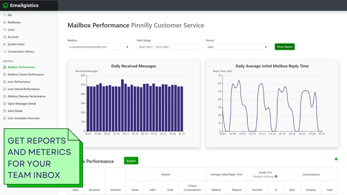This screenshot has width=347, height=195.
Task: Click the green Export button
Action: 131,161
